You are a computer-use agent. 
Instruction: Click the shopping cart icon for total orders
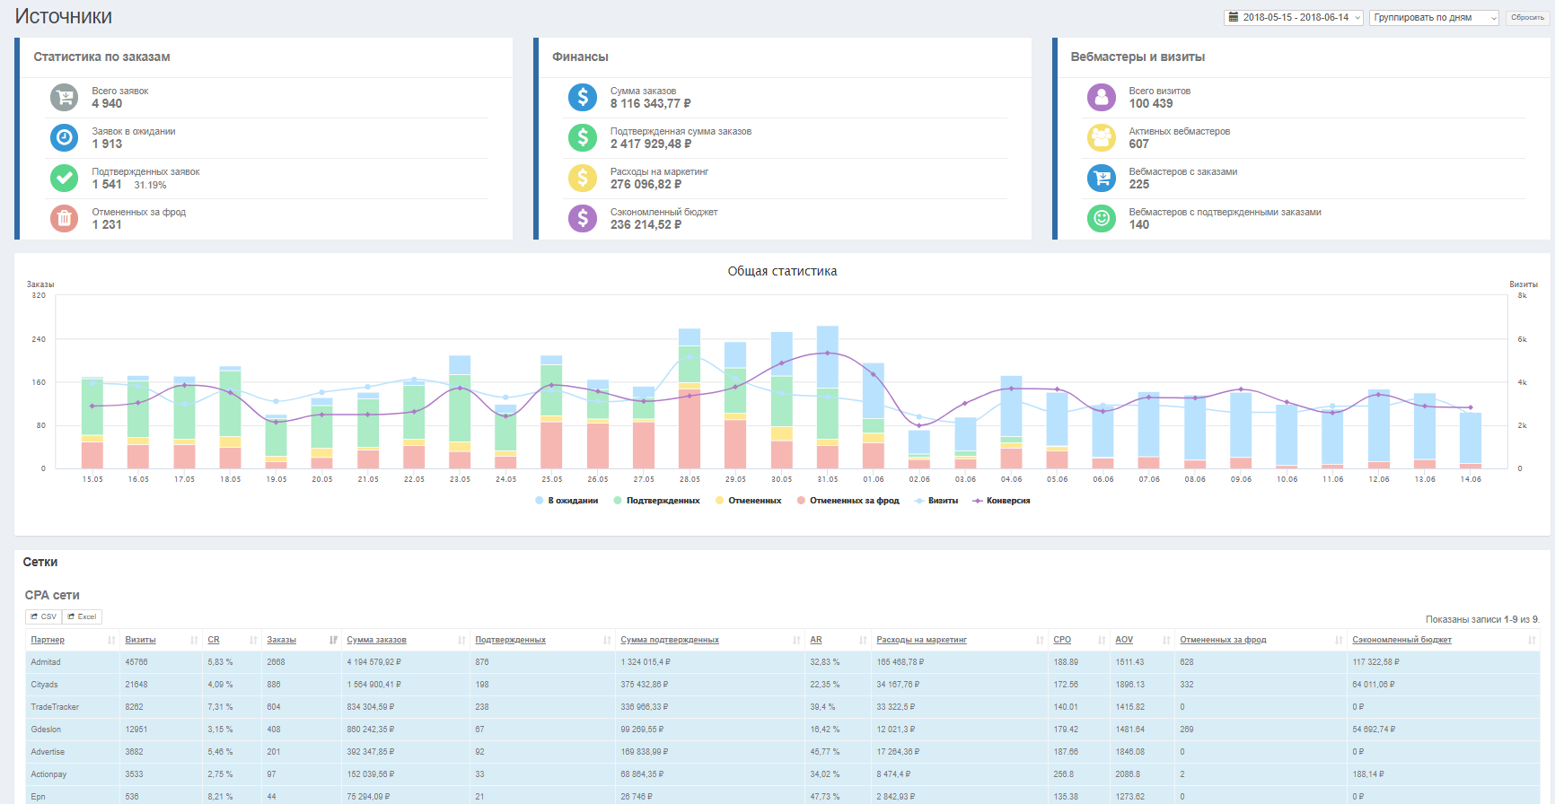pyautogui.click(x=64, y=97)
